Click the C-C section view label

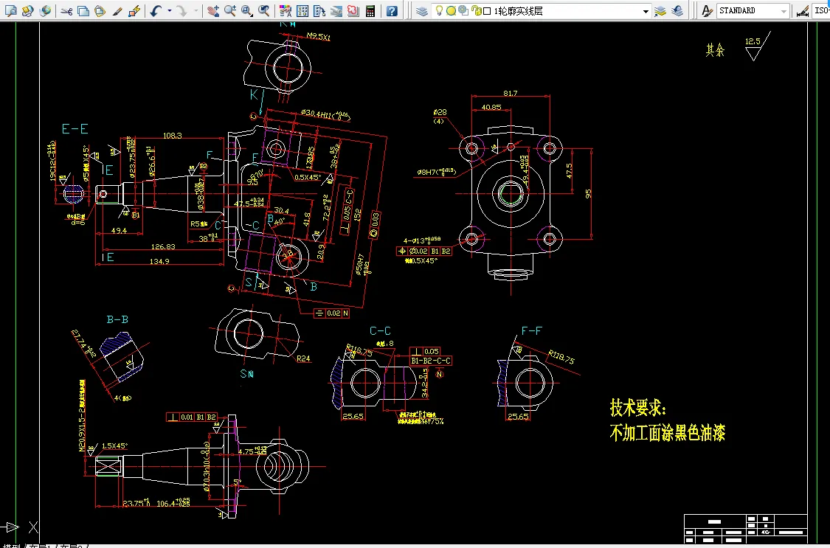pyautogui.click(x=380, y=331)
